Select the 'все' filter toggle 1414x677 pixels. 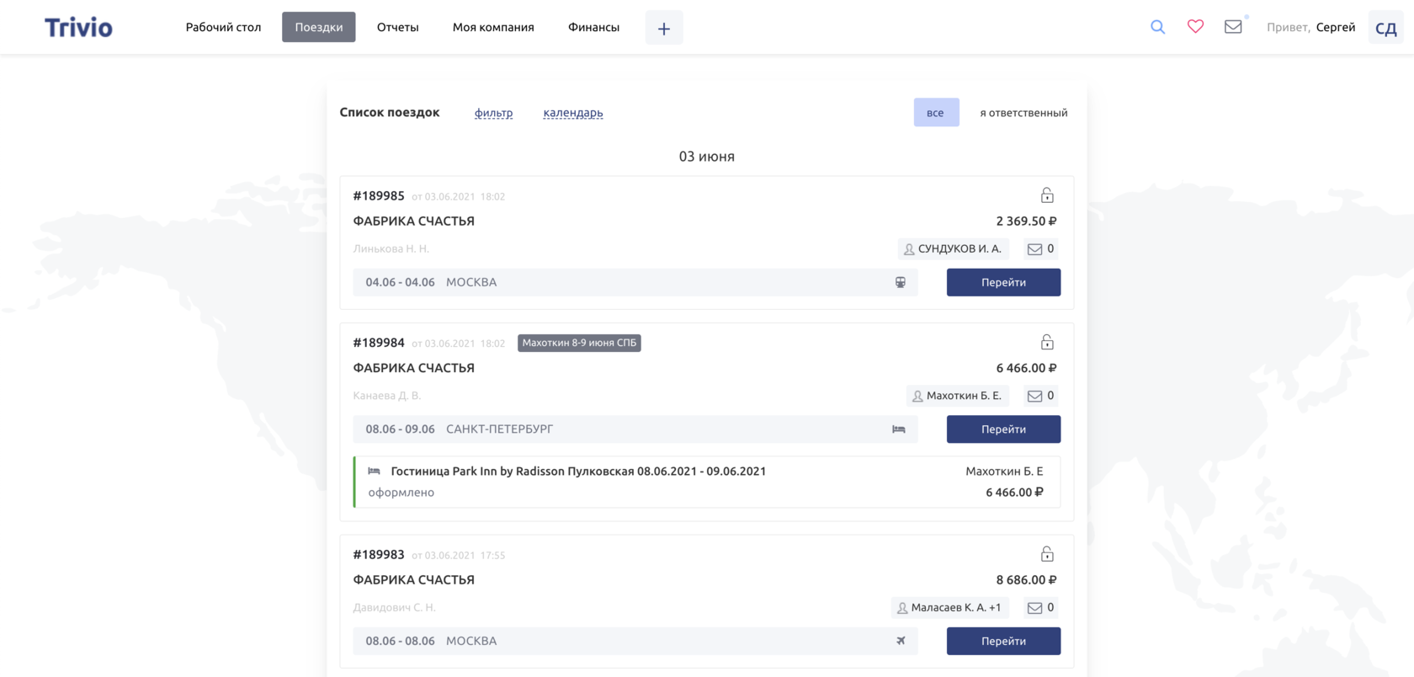pos(936,113)
